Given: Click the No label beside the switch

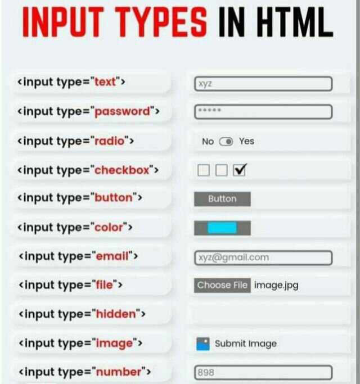Looking at the screenshot, I should tap(208, 142).
